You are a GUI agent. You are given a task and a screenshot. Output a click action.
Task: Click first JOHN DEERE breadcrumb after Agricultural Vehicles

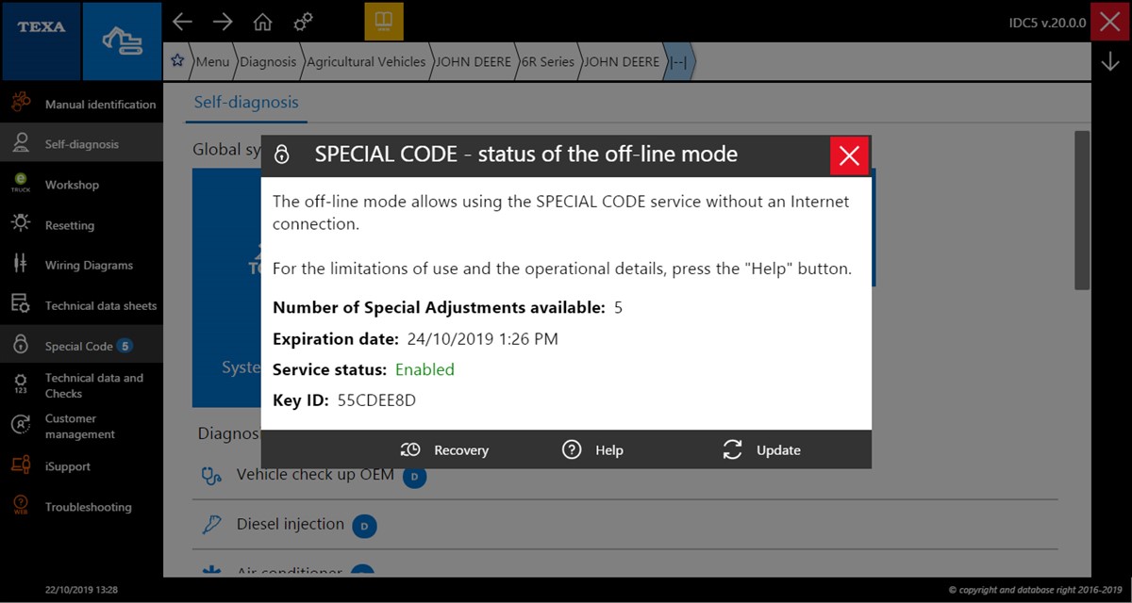(x=473, y=62)
